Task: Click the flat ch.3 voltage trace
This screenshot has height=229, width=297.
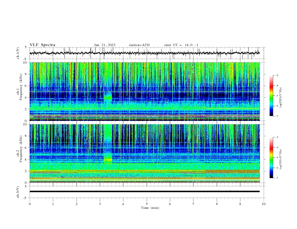Action: tap(144, 192)
